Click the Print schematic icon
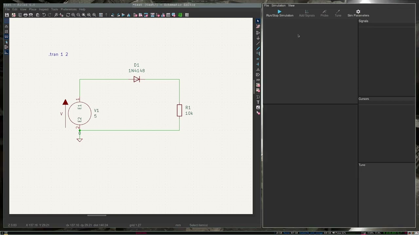Image resolution: width=419 pixels, height=235 pixels. (25, 15)
